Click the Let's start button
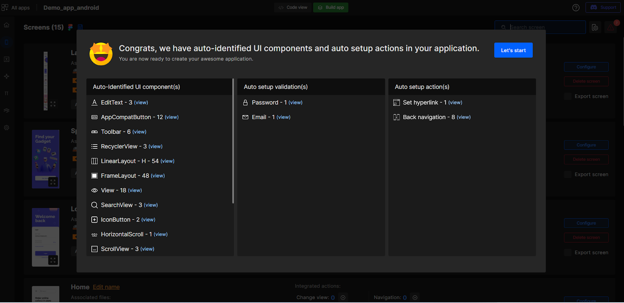 pos(513,50)
